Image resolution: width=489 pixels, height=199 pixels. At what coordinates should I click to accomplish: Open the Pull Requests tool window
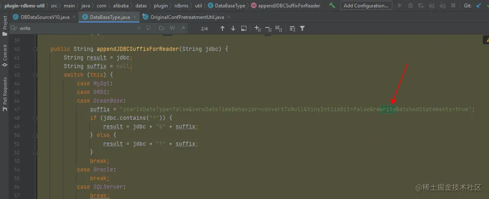click(x=5, y=94)
